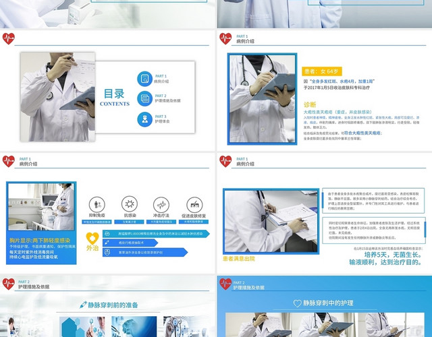Click the yellow 外治 label
Image resolution: width=432 pixels, height=337 pixels.
point(92,248)
